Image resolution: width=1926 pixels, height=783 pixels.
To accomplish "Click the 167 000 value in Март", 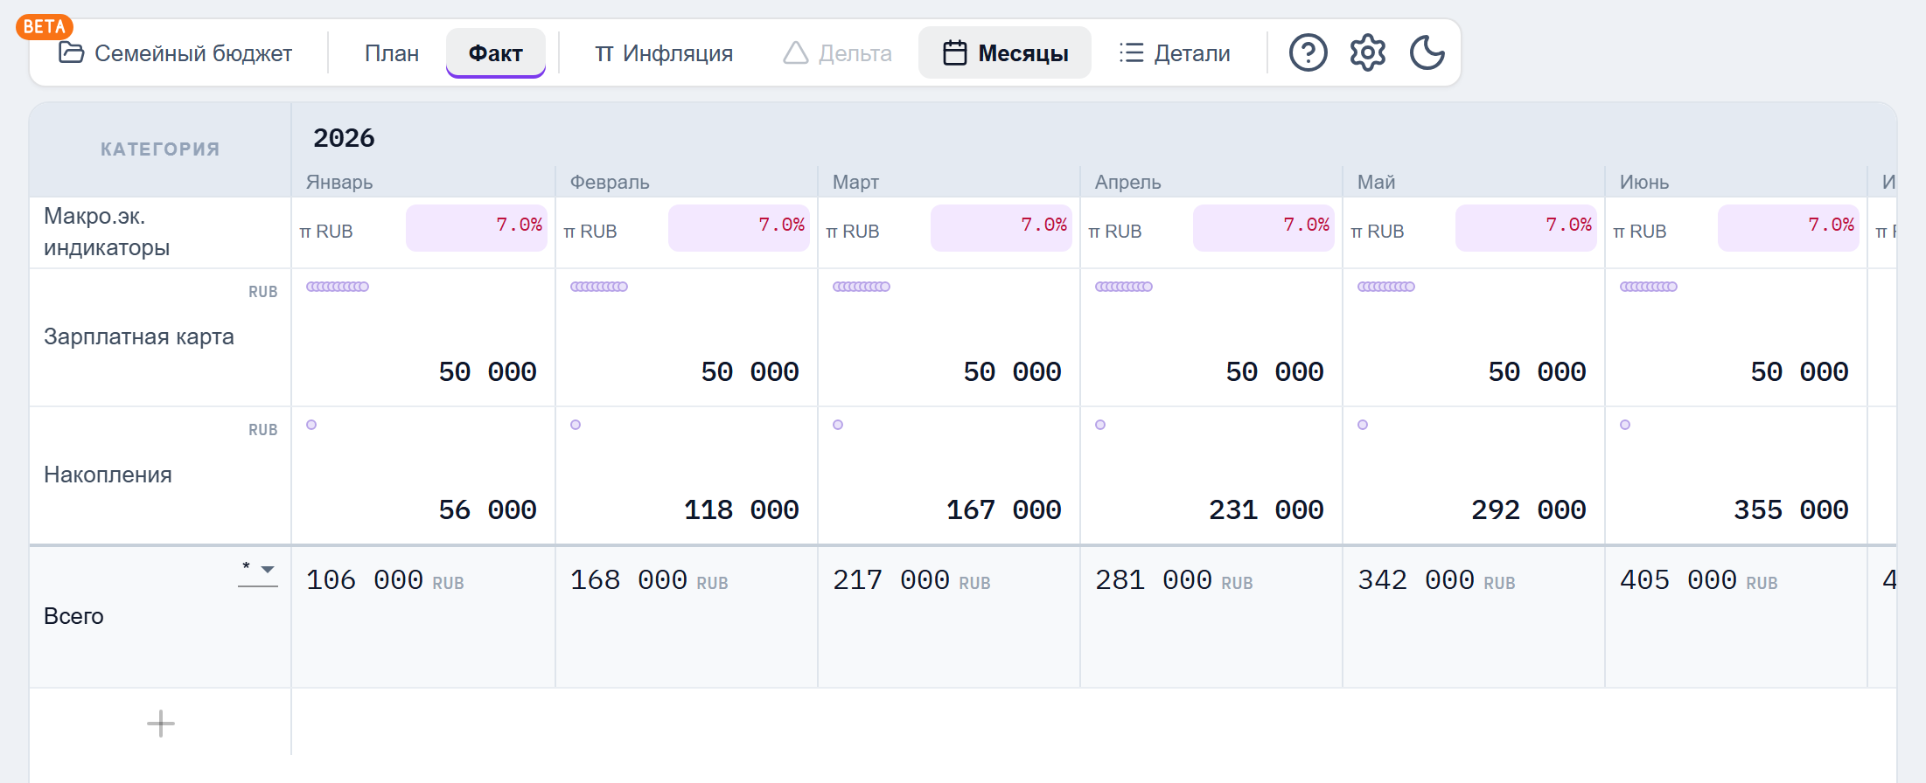I will point(1003,509).
